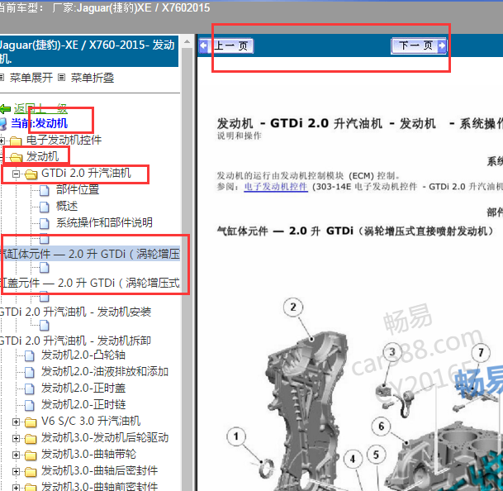
Task: Open 发动机2.0-正时盖 document
Action: tap(83, 389)
